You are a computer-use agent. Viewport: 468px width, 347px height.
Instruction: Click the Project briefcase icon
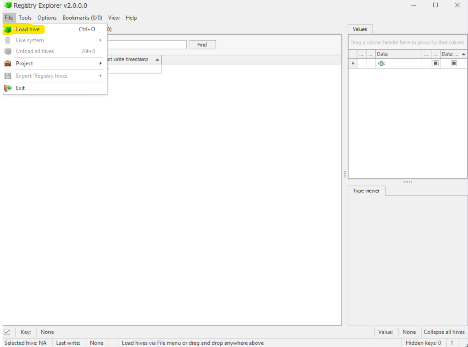[x=8, y=63]
